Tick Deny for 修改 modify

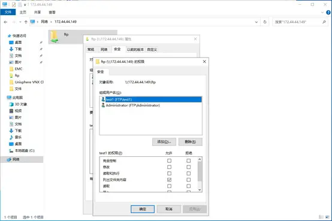pyautogui.click(x=188, y=167)
